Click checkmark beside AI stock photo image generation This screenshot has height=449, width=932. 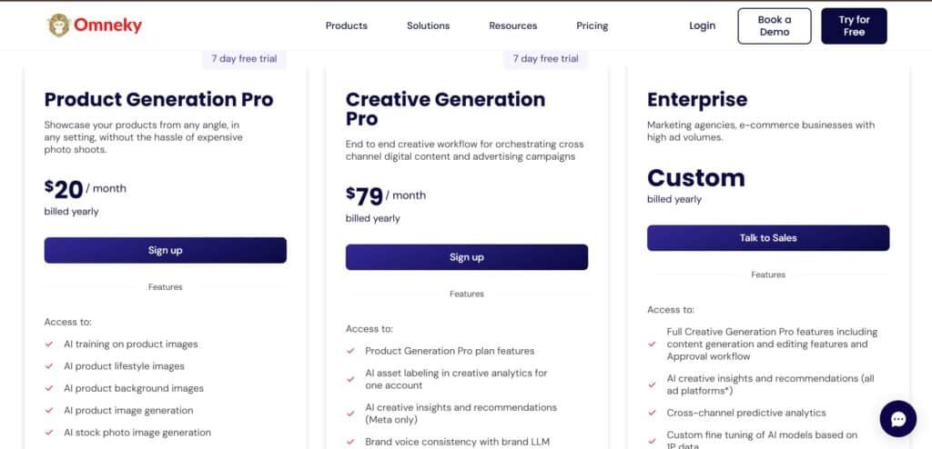tap(48, 433)
